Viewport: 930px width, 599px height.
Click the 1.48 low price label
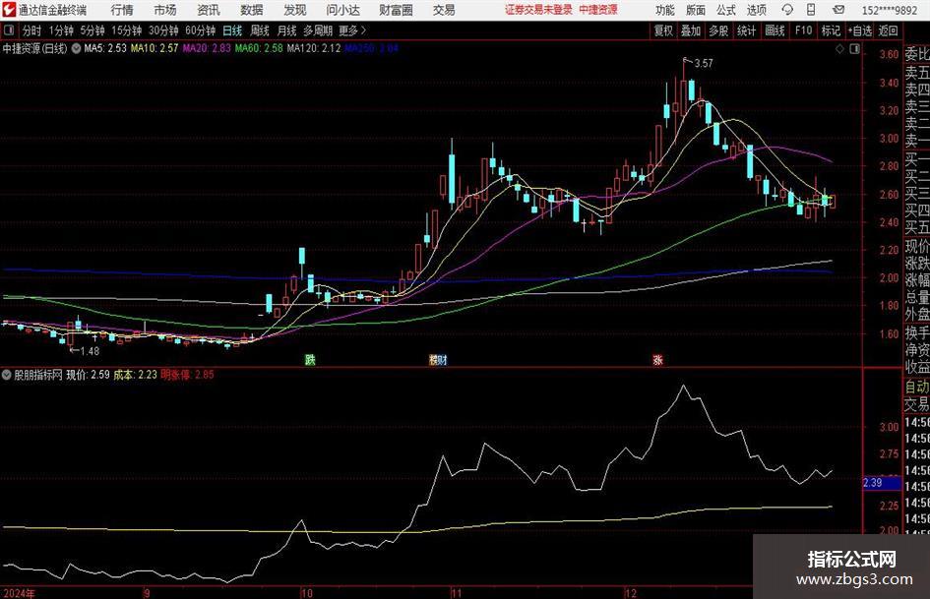click(x=90, y=351)
